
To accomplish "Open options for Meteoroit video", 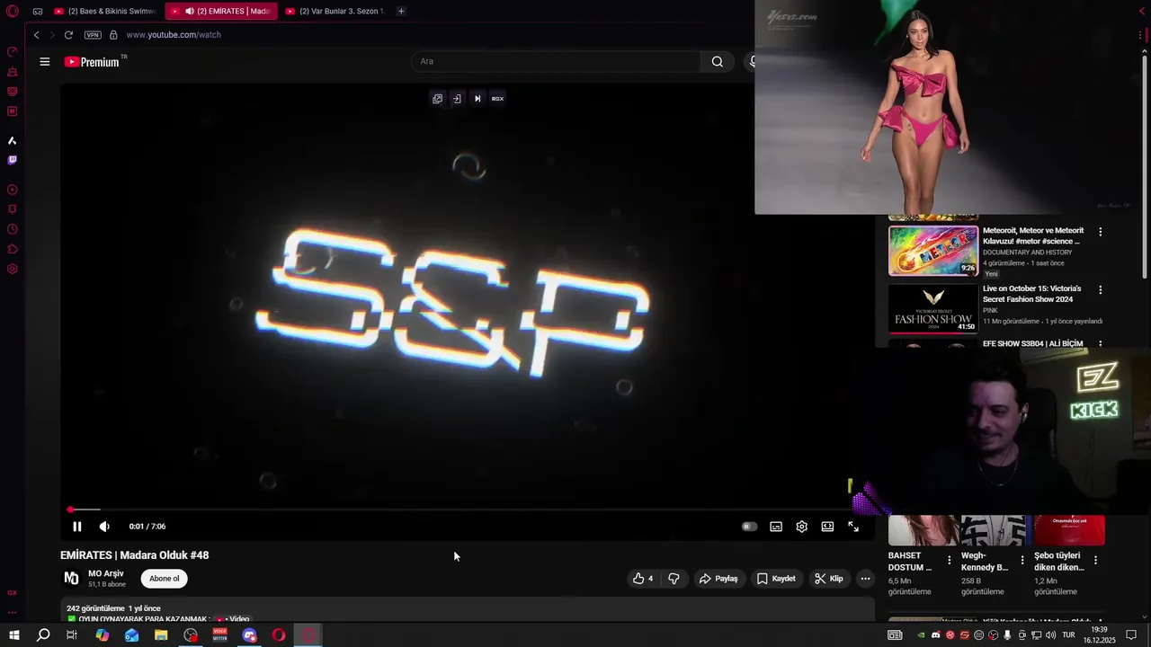I will 1100,232.
